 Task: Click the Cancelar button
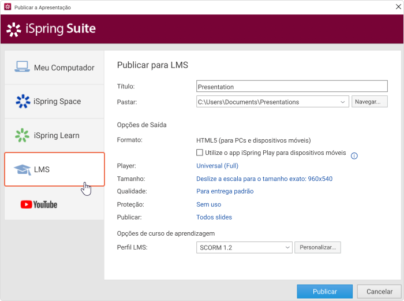point(379,291)
